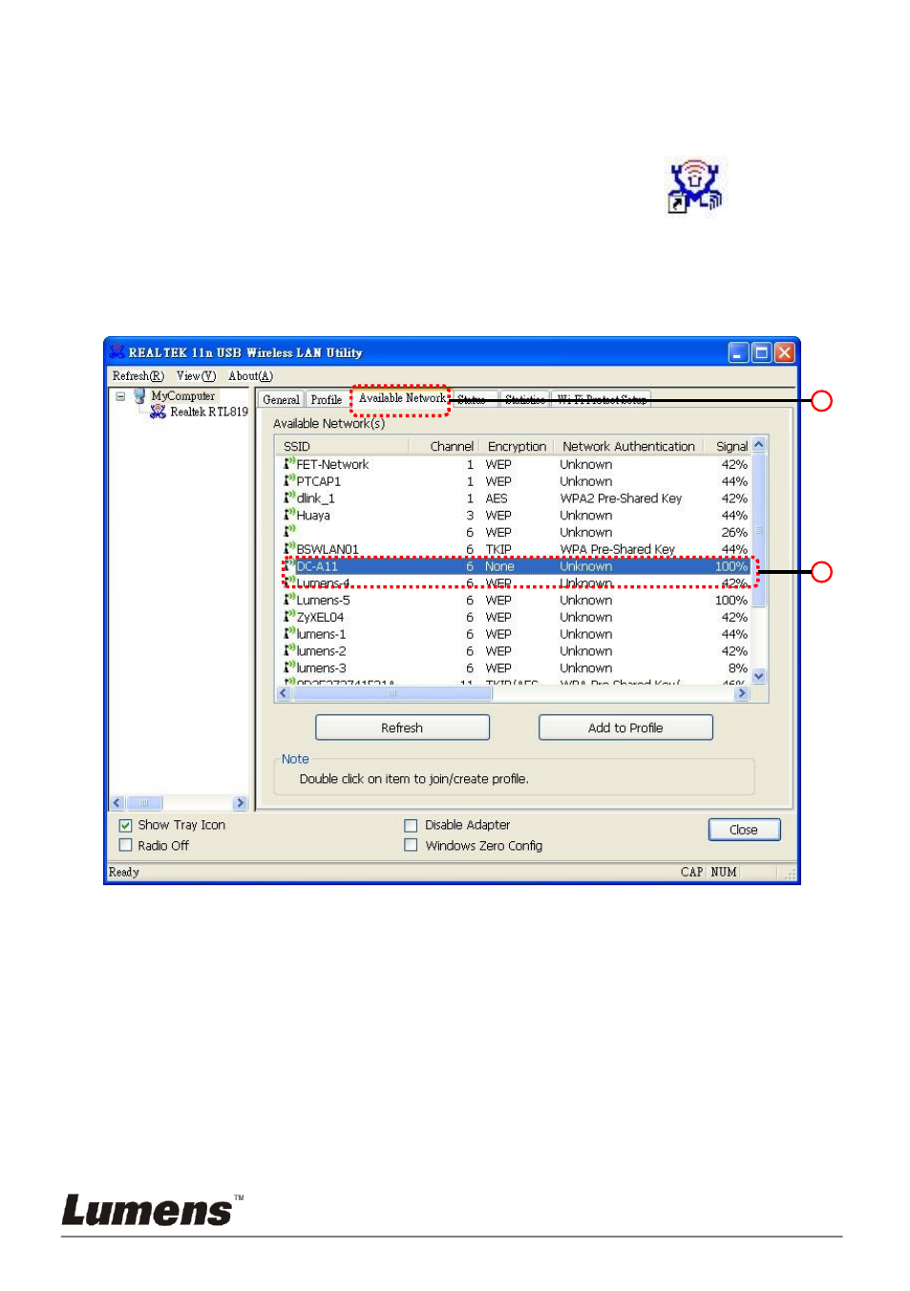Select the PTCAP1 SSID entry
The image size is (910, 1291).
tap(319, 481)
